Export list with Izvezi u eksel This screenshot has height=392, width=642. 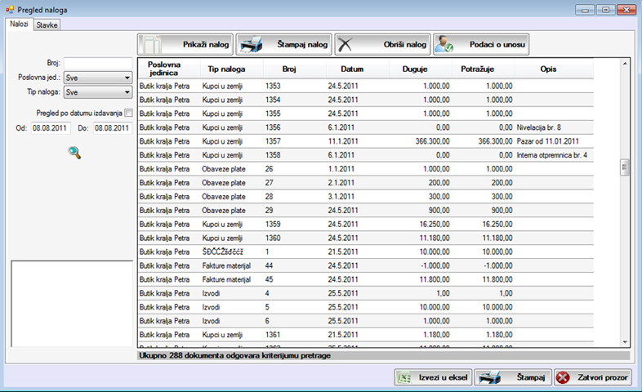pos(433,377)
